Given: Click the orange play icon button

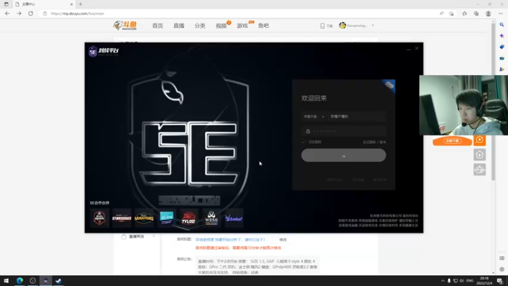Looking at the screenshot, I should [479, 140].
